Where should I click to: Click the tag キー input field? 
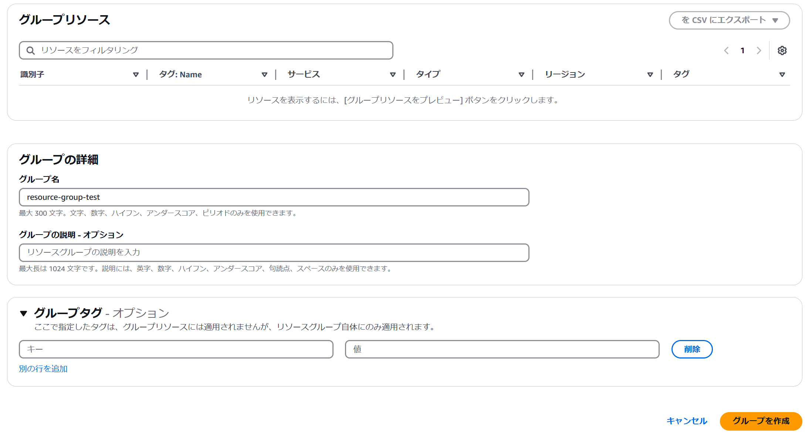[176, 349]
